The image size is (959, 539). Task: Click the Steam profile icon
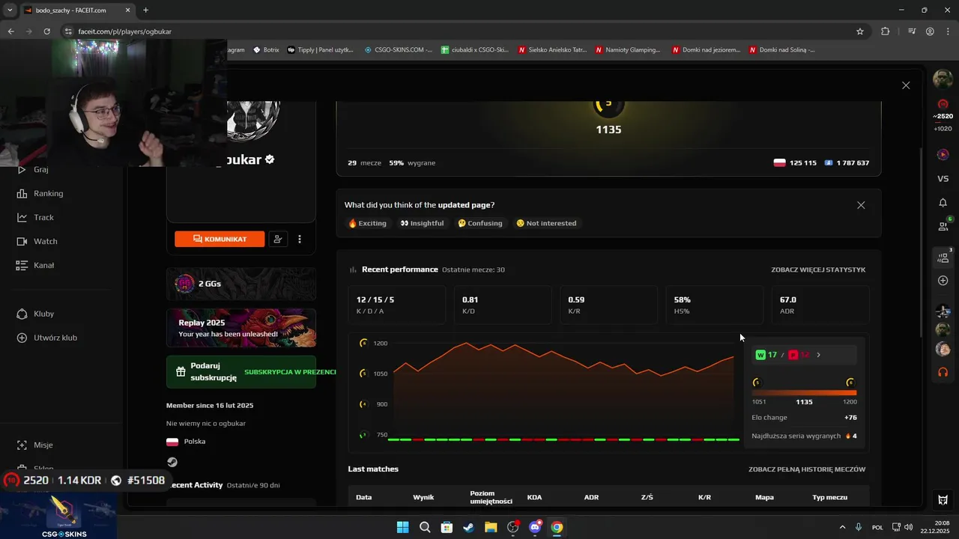click(x=172, y=463)
